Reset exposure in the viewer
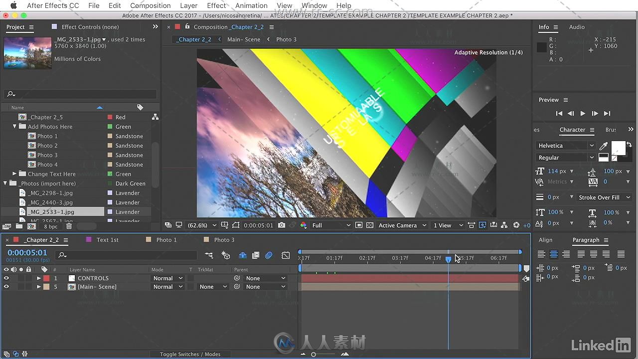The image size is (638, 359). 516,225
